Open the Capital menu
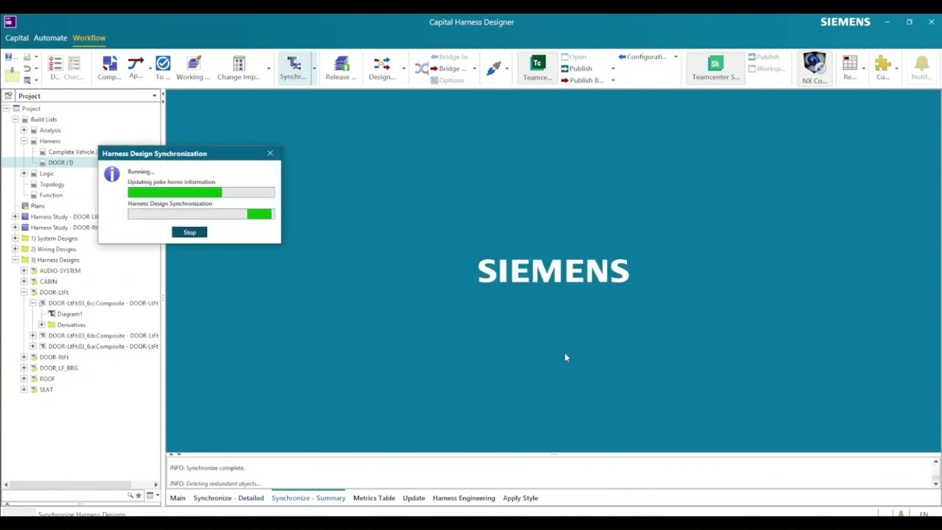Image resolution: width=942 pixels, height=530 pixels. (x=17, y=38)
